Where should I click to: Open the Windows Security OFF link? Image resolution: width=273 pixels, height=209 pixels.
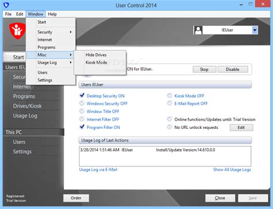(x=107, y=104)
